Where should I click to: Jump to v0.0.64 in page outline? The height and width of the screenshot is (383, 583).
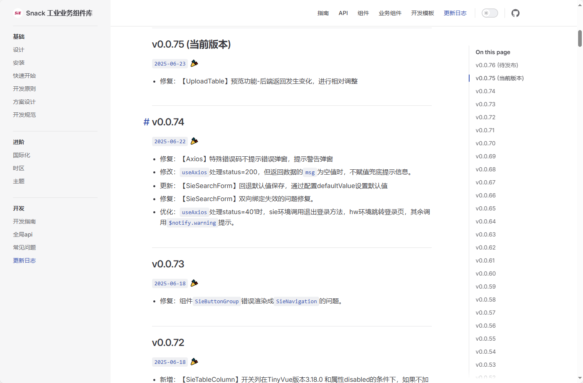(485, 221)
